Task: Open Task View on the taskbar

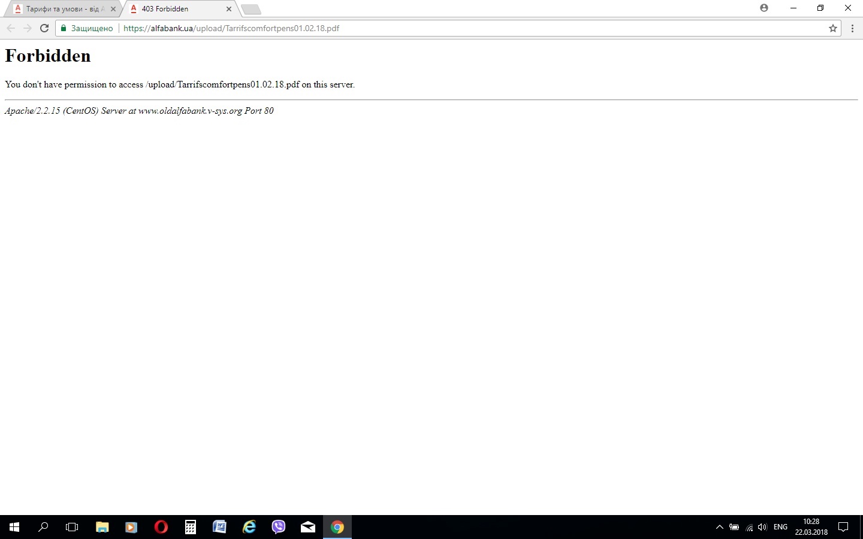Action: (72, 527)
